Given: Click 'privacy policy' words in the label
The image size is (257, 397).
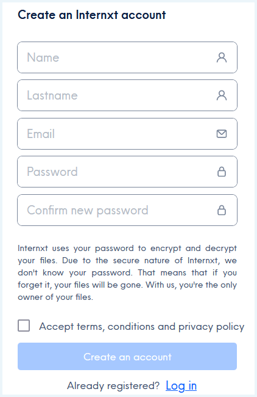Looking at the screenshot, I should tap(211, 327).
